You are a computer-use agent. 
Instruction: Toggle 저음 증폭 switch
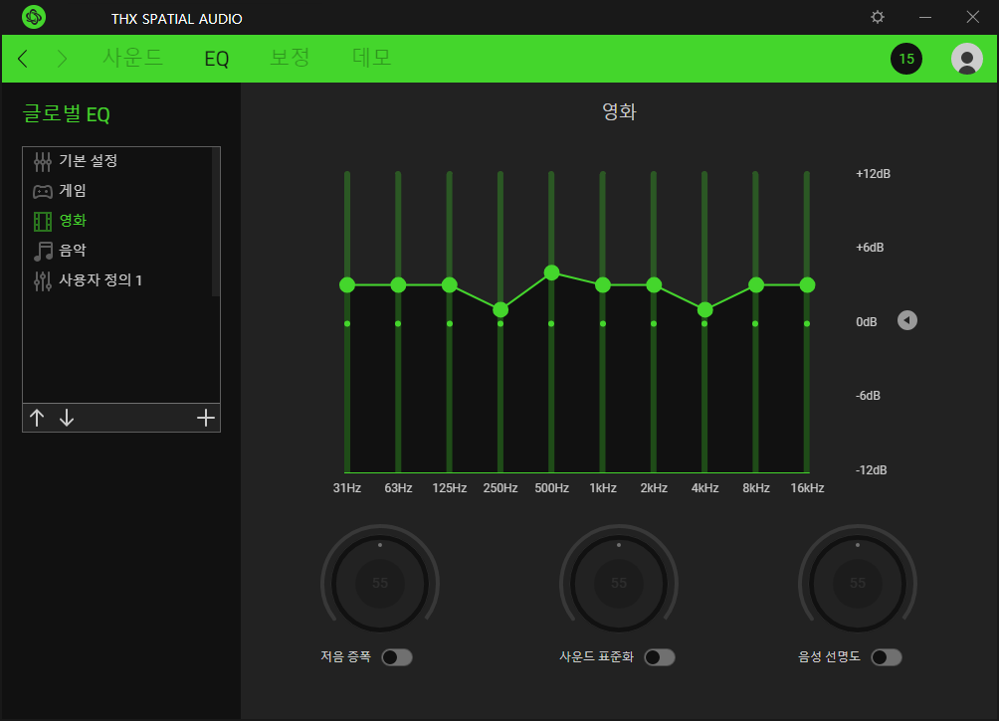(397, 657)
